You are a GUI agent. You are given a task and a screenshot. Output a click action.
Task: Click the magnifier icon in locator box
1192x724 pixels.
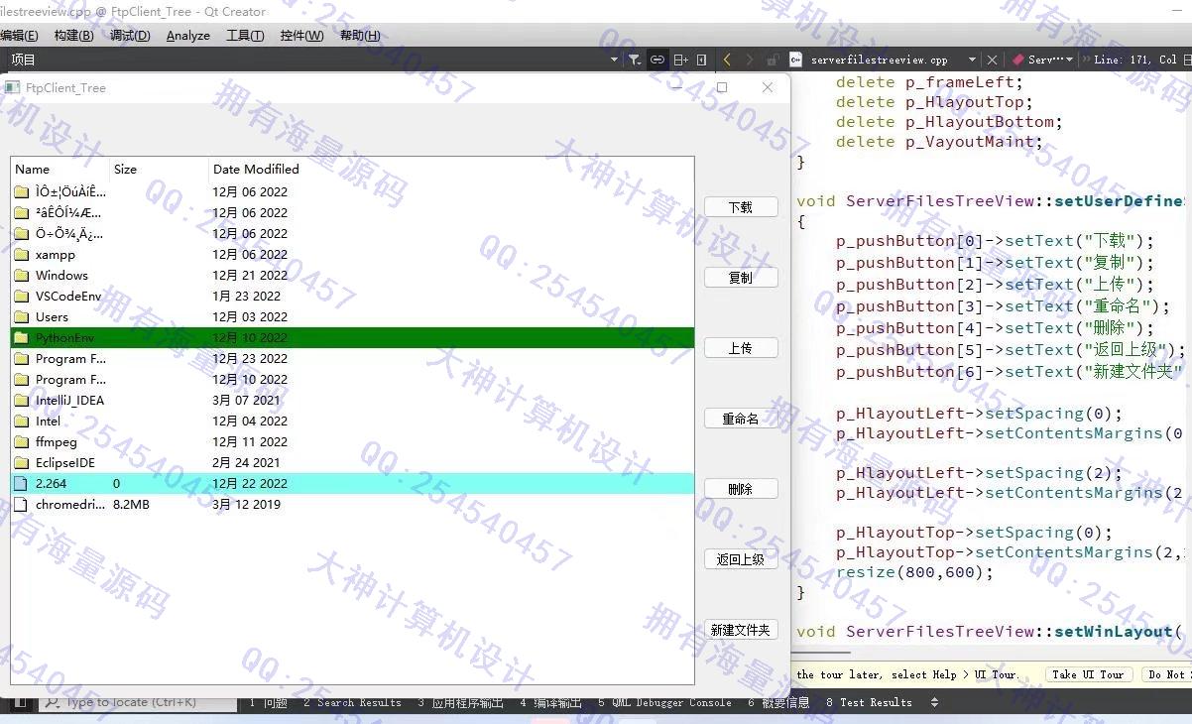pos(52,702)
